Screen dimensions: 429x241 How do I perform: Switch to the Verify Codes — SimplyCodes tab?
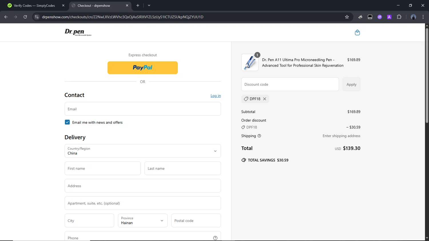tap(34, 5)
